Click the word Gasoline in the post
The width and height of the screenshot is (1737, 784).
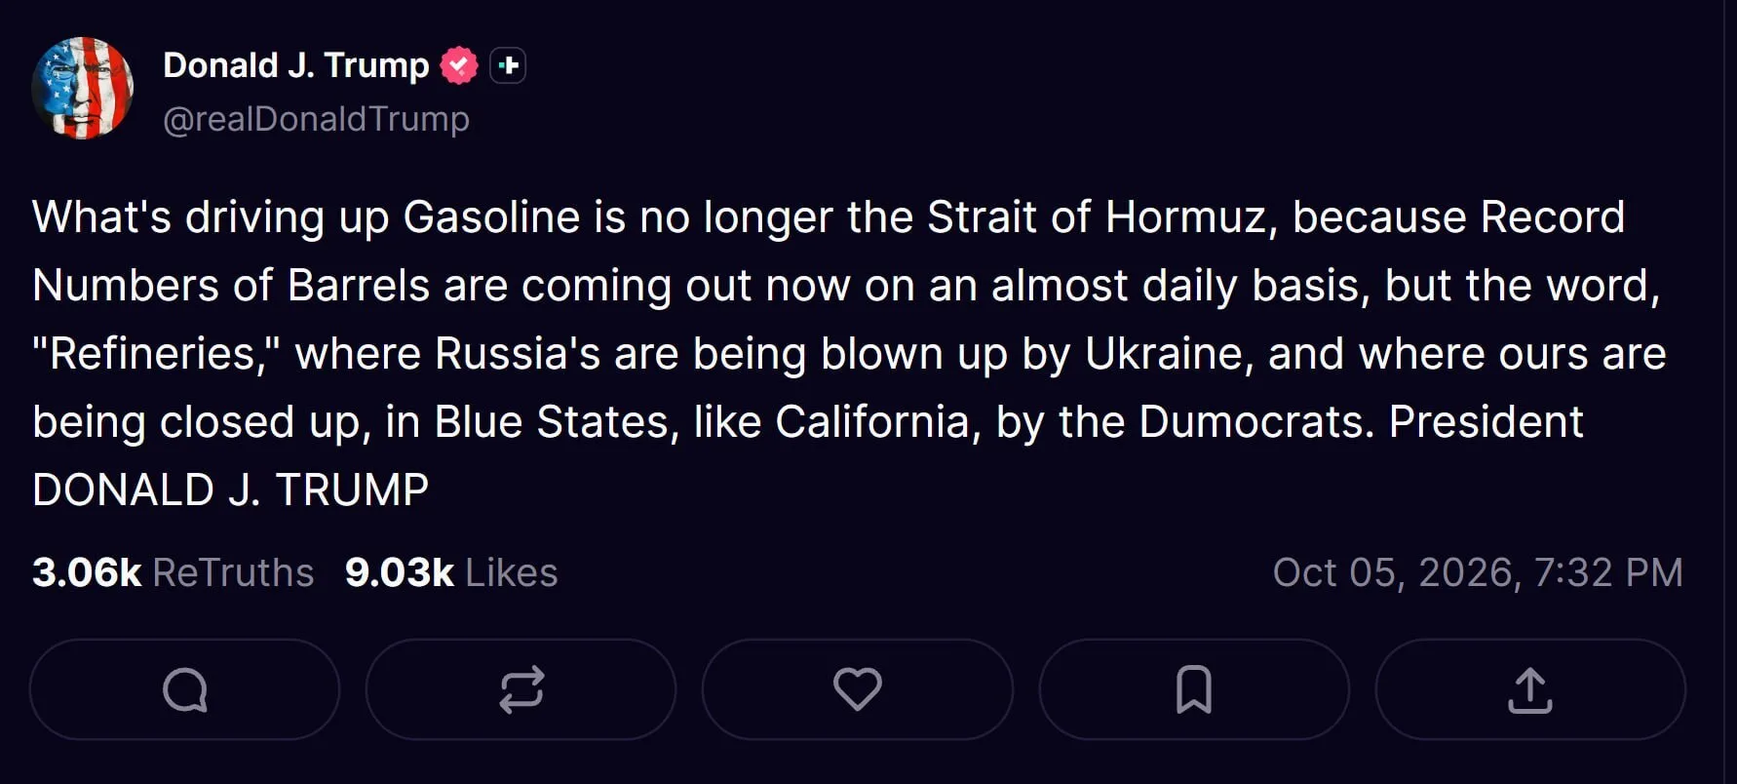(x=492, y=216)
